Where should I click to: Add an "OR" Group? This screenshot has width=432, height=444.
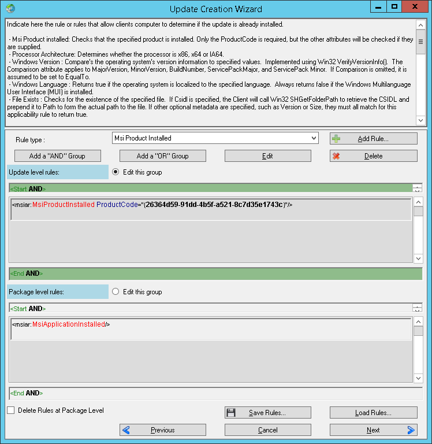[163, 156]
